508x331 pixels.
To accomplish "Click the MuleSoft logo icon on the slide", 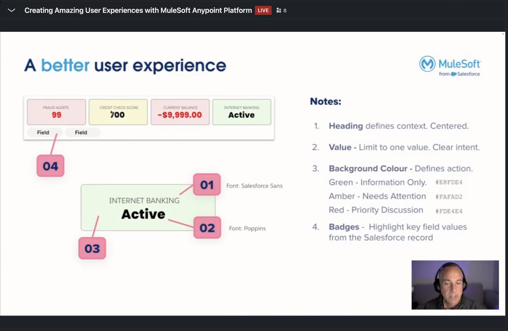I will pyautogui.click(x=428, y=64).
